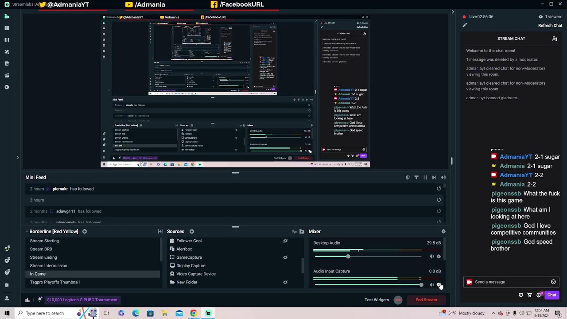Replay the piemakr follow alert
567x319 pixels.
point(439,189)
